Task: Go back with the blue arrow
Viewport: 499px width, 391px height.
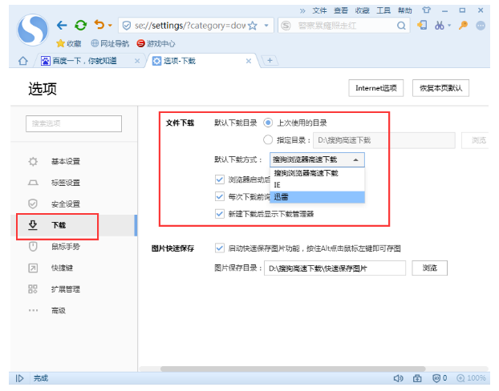Action: pyautogui.click(x=62, y=25)
